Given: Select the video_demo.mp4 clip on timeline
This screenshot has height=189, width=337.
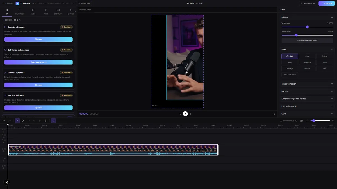Looking at the screenshot, I should pos(113,150).
